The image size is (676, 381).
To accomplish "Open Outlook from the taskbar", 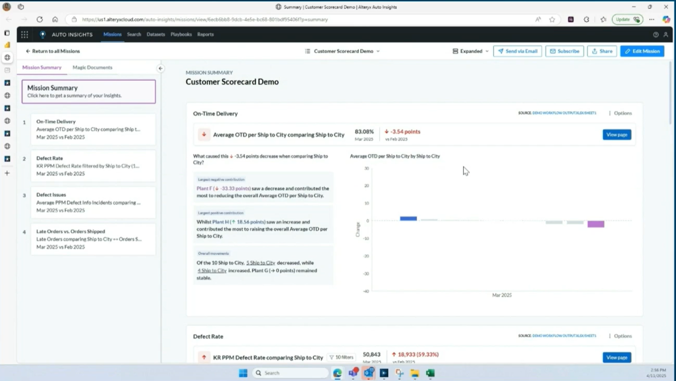I will [x=369, y=373].
